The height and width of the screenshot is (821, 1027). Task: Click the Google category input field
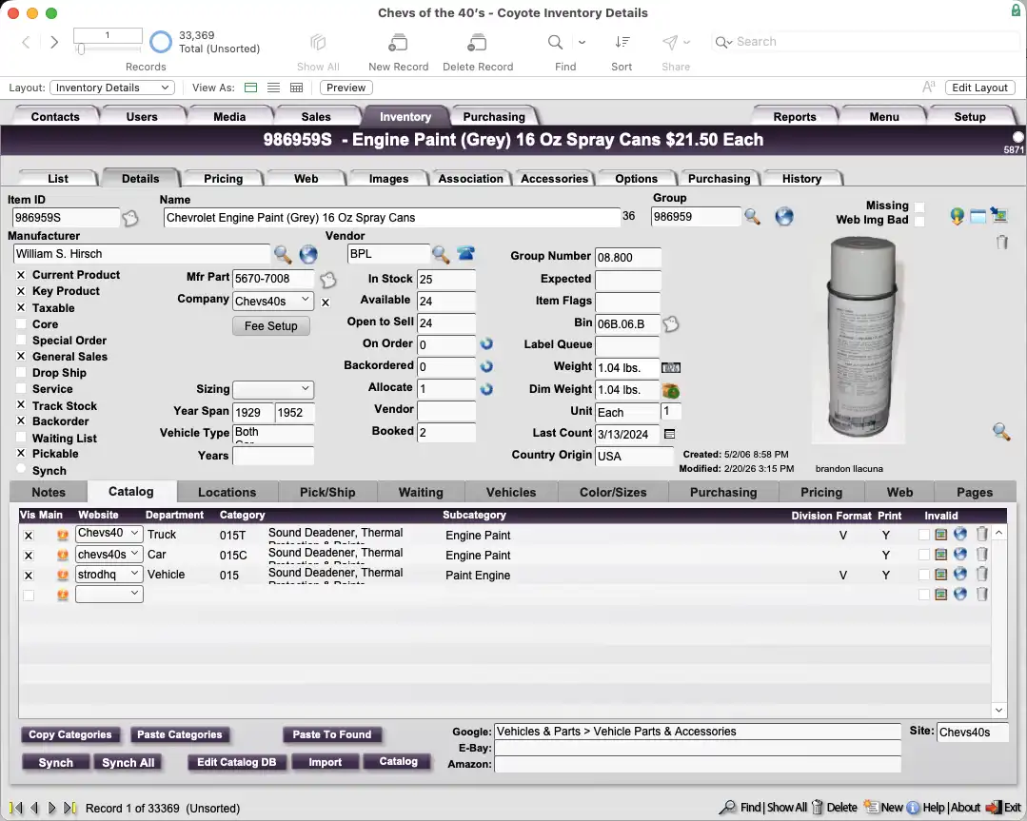pyautogui.click(x=698, y=732)
